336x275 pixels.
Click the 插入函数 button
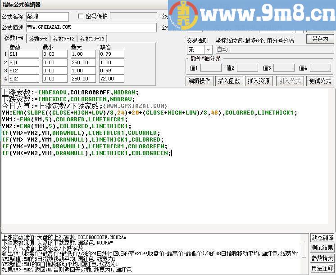pos(228,81)
